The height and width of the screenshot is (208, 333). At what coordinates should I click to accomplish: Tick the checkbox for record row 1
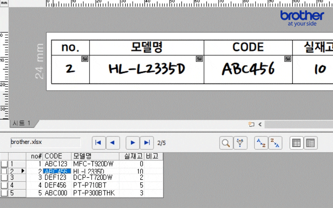[x=4, y=164]
